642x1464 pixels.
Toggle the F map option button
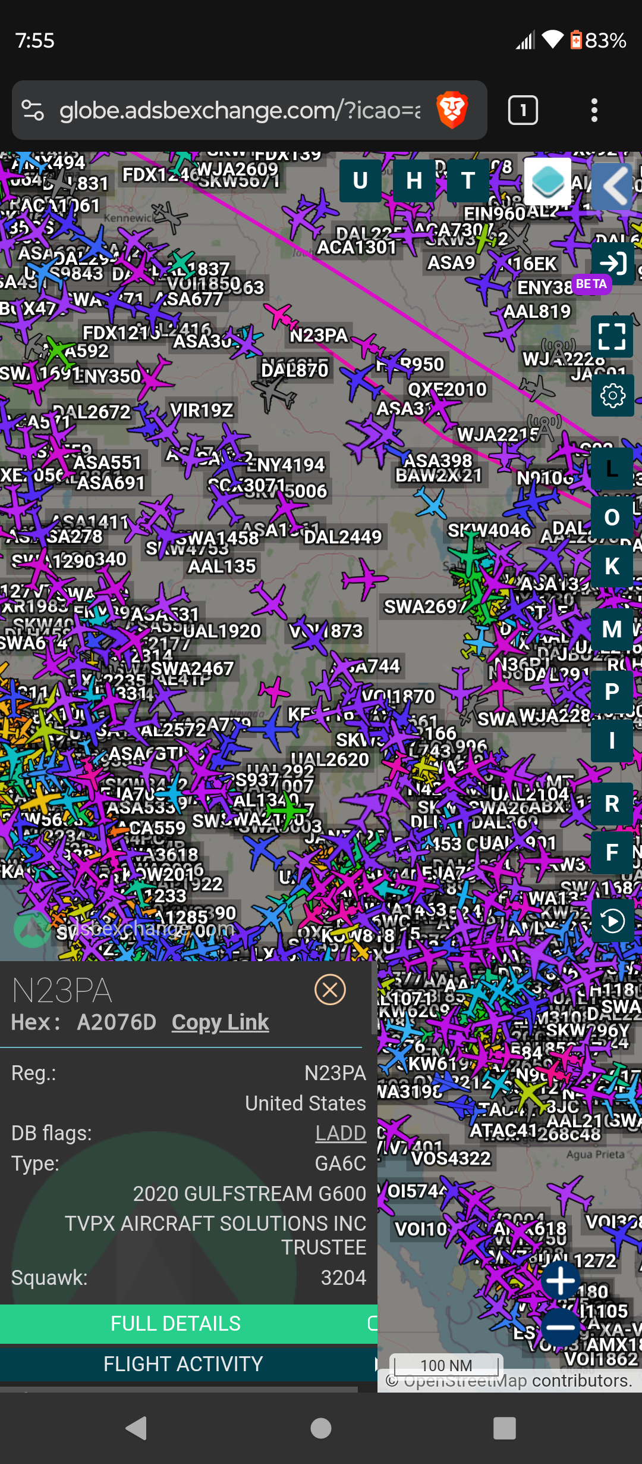click(x=612, y=853)
